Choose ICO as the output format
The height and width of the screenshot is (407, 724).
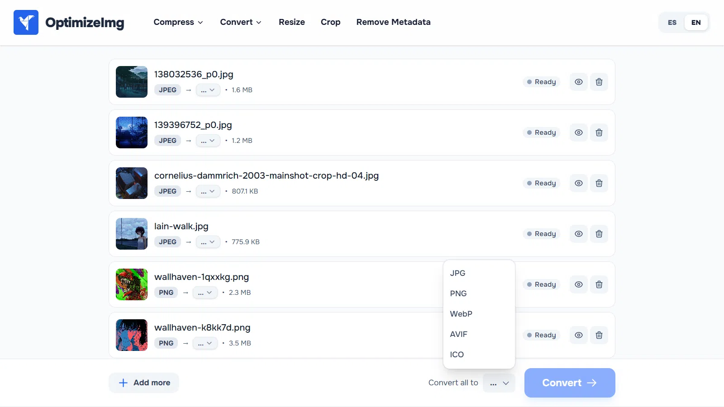(479, 355)
